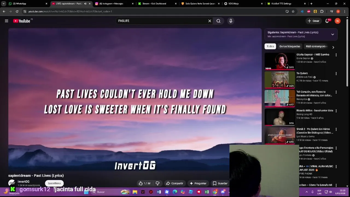350x197 pixels.
Task: Open Excel from the taskbar
Action: (x=207, y=192)
